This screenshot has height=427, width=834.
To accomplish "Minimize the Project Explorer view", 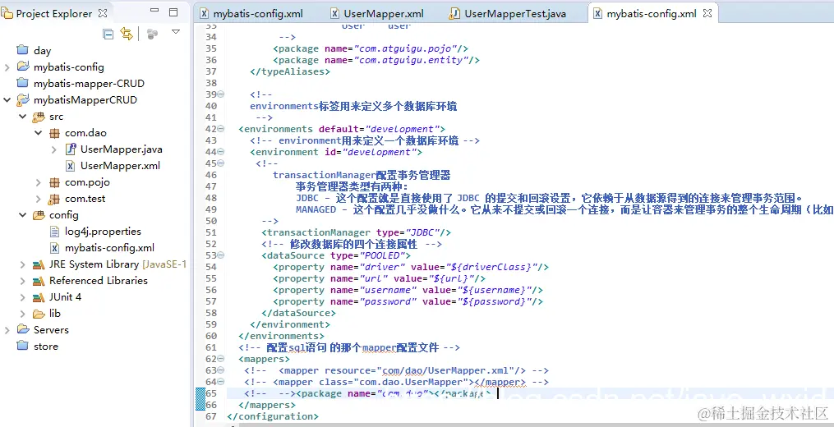I will 154,11.
